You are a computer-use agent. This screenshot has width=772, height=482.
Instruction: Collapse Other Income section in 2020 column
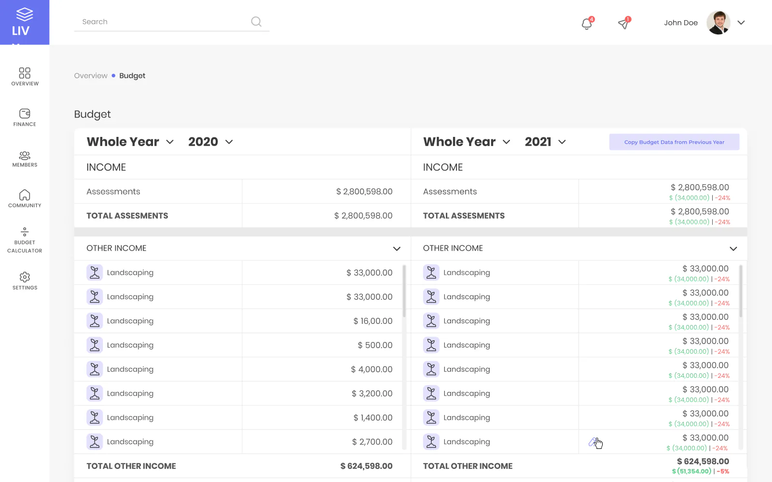pos(397,249)
